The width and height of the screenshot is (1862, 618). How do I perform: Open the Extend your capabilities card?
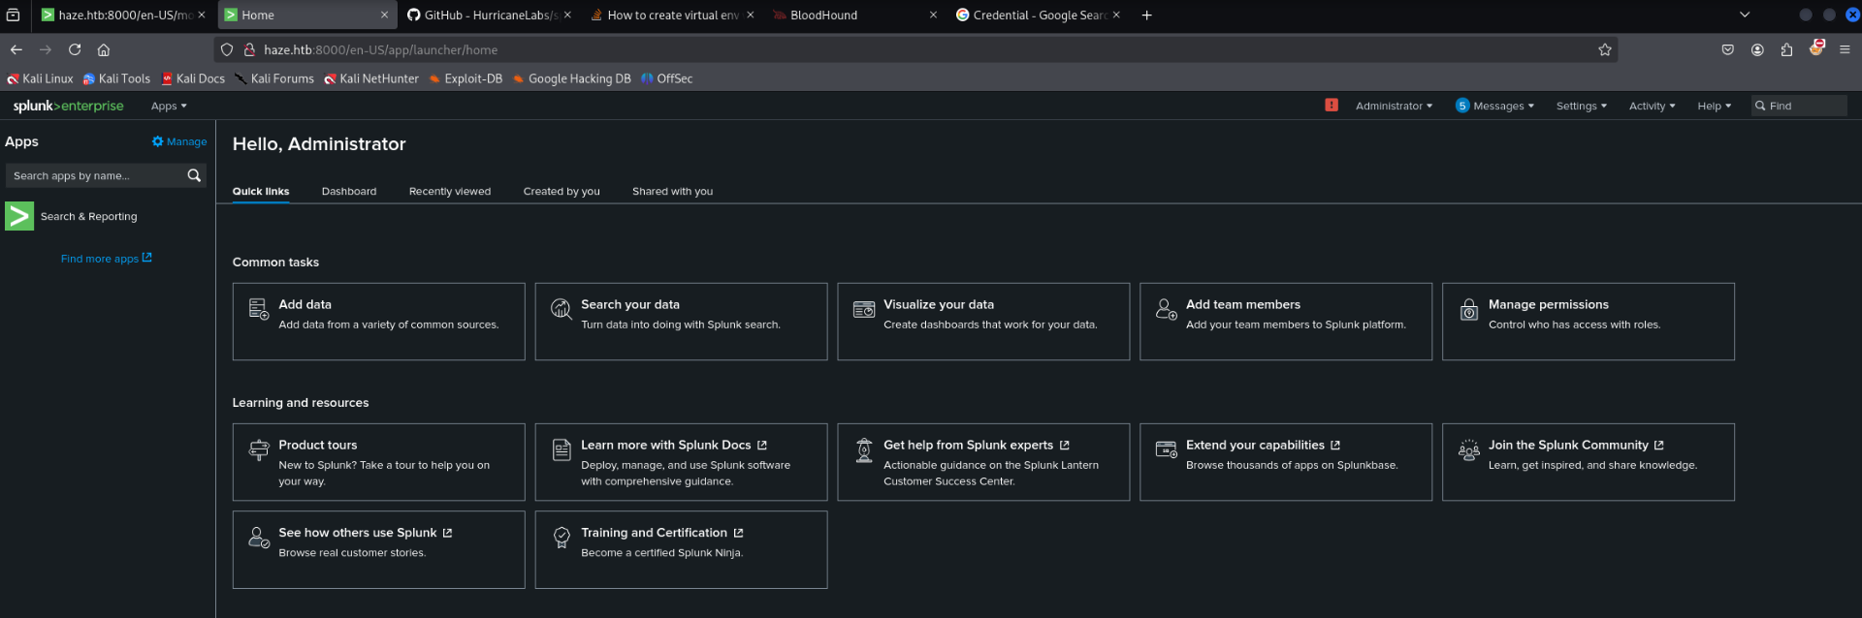coord(1286,462)
